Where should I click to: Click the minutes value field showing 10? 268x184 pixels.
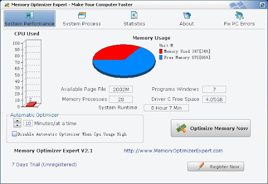[x=28, y=123]
